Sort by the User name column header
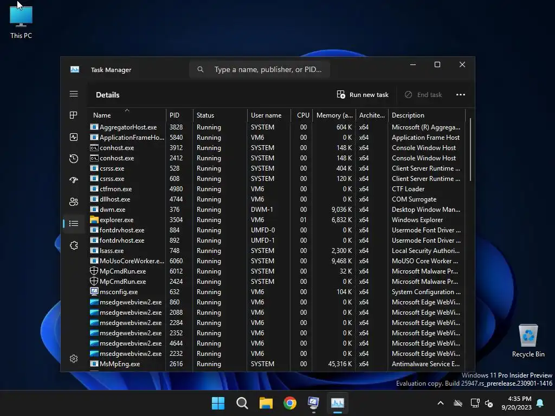The image size is (555, 416). click(x=269, y=115)
